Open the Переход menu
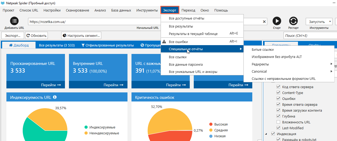Screen dimensions: 337x141 coord(188,10)
